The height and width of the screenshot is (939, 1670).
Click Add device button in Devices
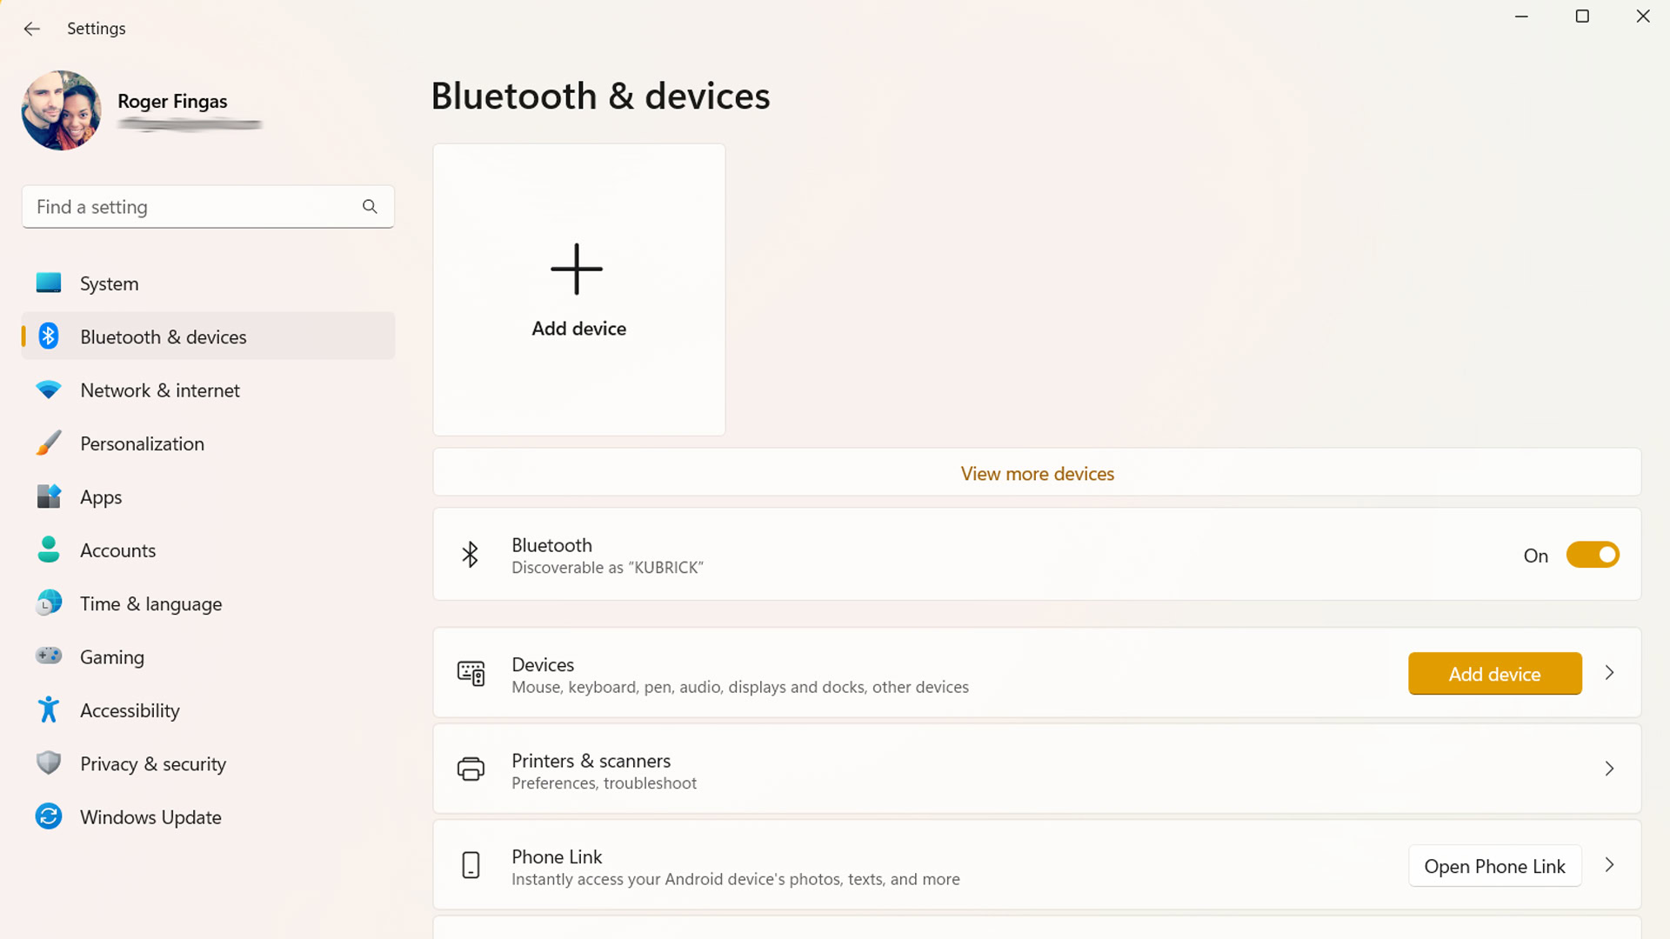coord(1494,673)
